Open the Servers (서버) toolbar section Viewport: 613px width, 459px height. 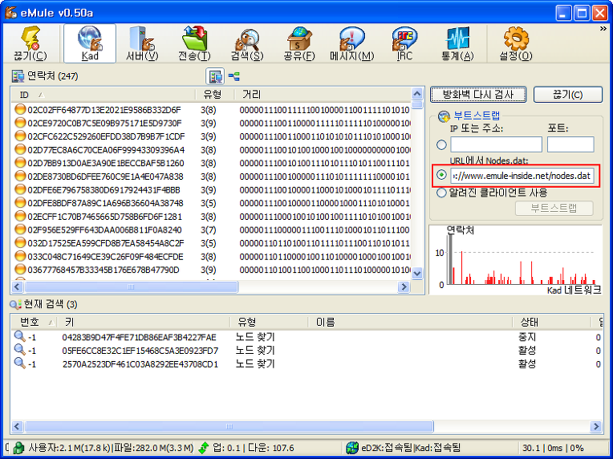pyautogui.click(x=142, y=43)
